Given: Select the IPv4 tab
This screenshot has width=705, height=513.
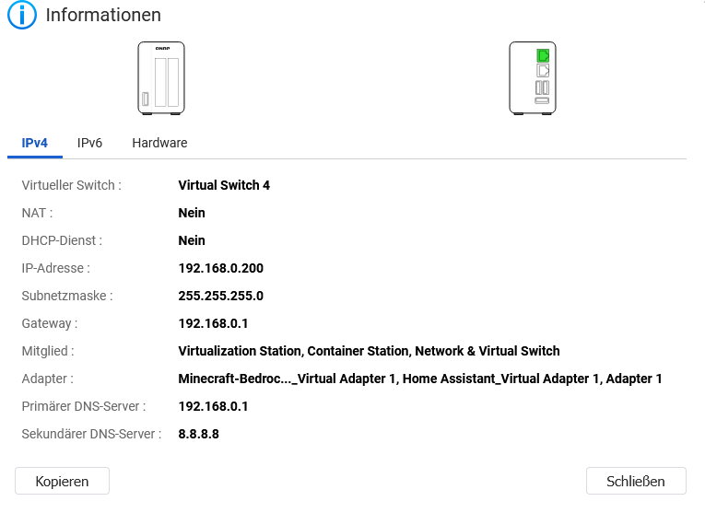Looking at the screenshot, I should [x=35, y=143].
